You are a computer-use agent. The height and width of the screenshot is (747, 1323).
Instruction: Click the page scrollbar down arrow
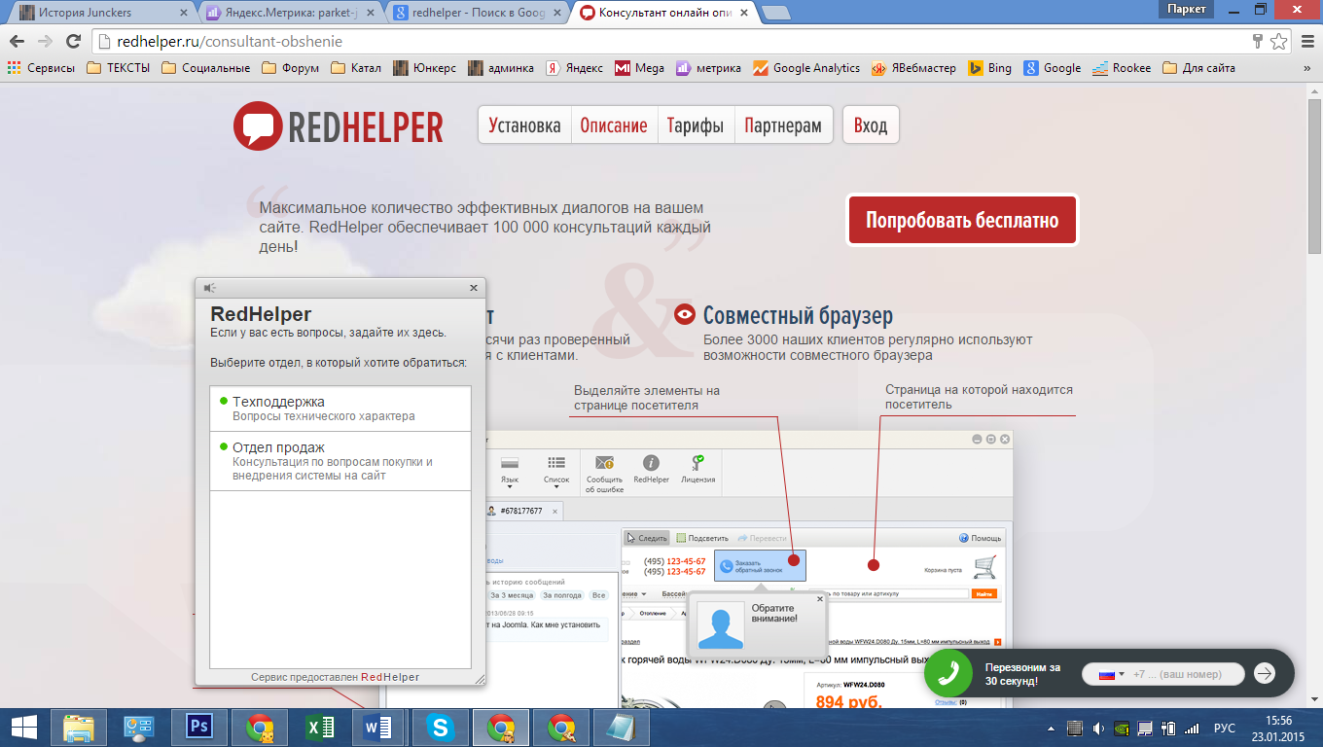click(x=1314, y=698)
